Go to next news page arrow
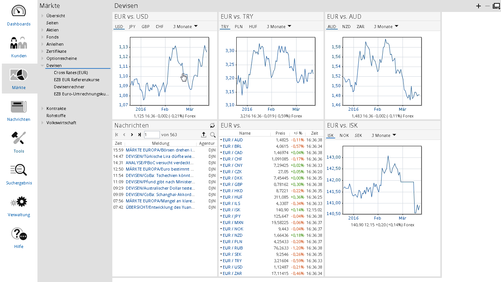501x282 pixels. (x=132, y=135)
